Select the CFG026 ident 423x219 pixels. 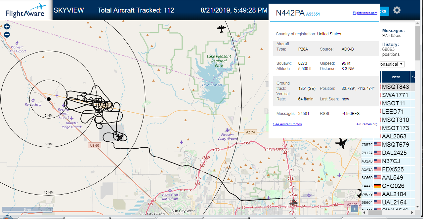[393, 186]
